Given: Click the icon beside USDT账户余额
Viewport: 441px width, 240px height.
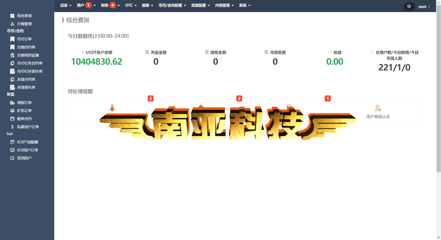Looking at the screenshot, I should (x=82, y=52).
